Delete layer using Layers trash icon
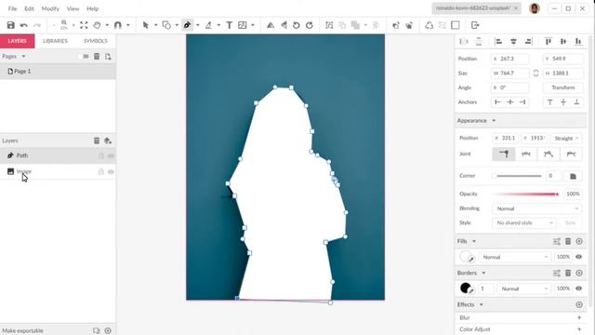595x335 pixels. (x=97, y=141)
